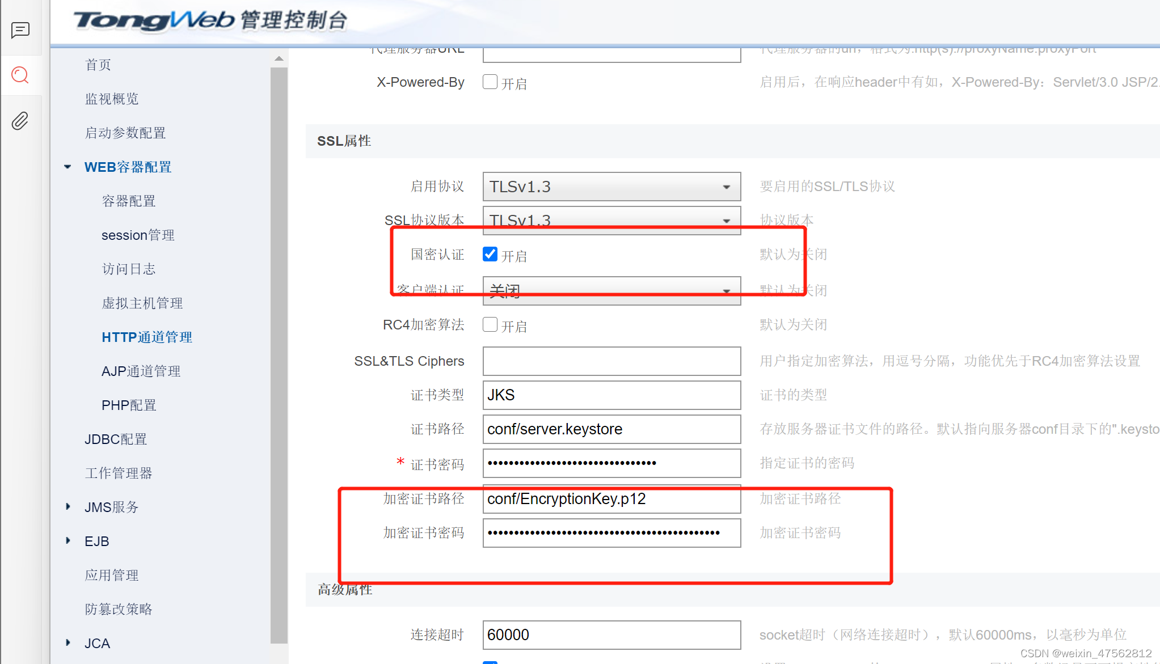Click the search magnifier icon
Screen dimensions: 1160x664
(20, 75)
